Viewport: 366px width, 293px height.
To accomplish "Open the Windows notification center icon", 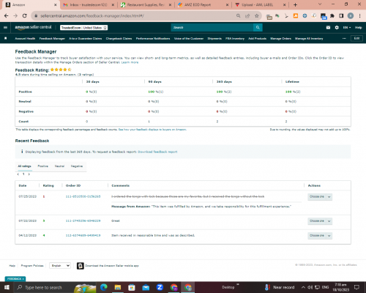I will pos(356,287).
